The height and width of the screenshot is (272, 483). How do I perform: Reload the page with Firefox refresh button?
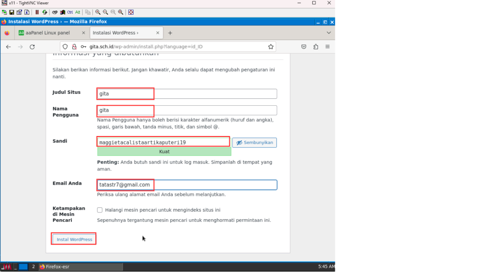pos(32,47)
